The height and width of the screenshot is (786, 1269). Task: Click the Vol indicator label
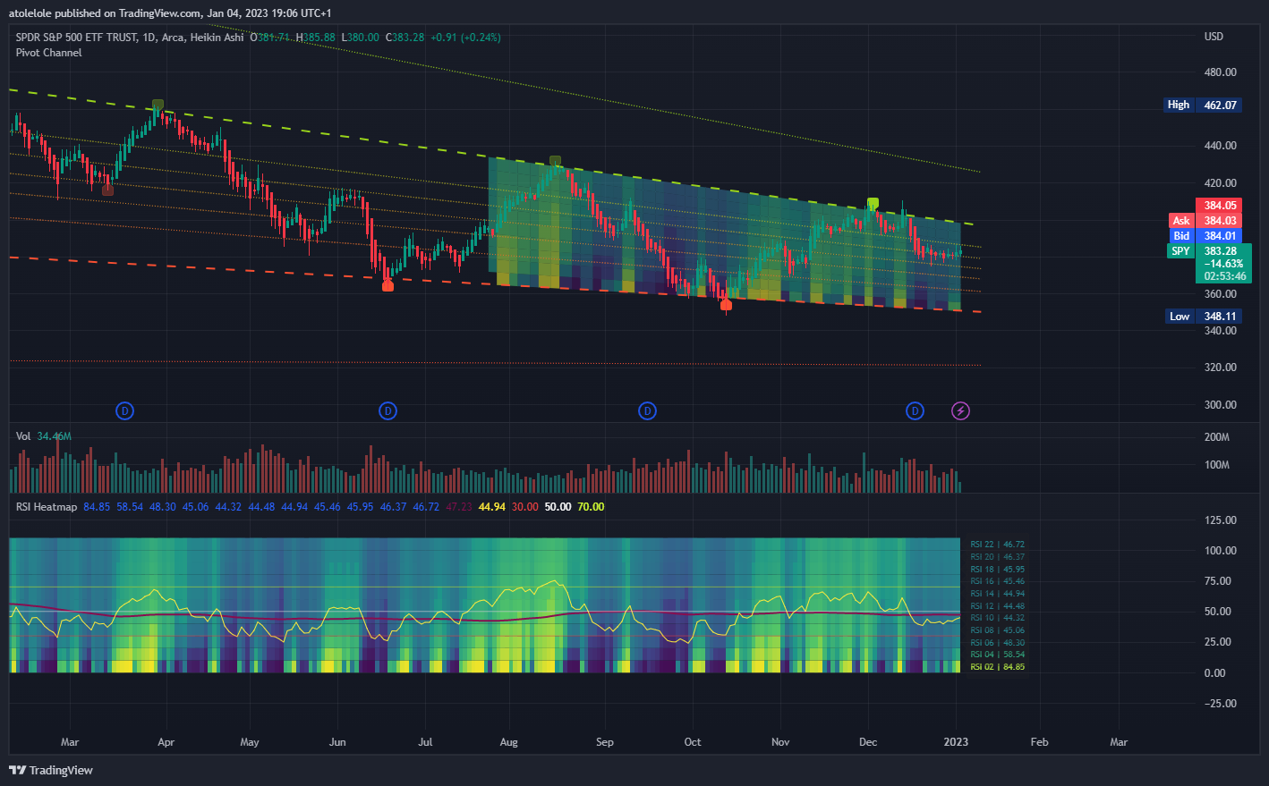pos(23,436)
